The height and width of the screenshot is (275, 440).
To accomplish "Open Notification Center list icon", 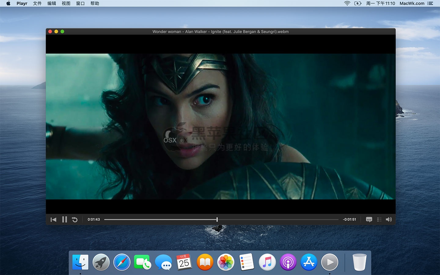I will [430, 3].
